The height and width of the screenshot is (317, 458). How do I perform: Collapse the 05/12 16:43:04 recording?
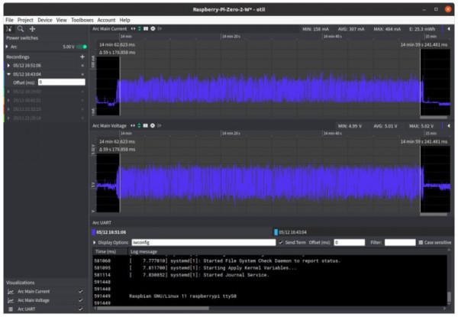[x=8, y=74]
